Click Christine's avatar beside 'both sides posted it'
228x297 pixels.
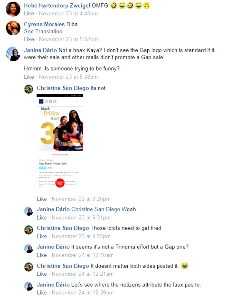[29, 267]
